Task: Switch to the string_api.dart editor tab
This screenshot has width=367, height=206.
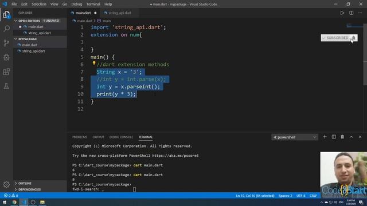Action: point(120,13)
